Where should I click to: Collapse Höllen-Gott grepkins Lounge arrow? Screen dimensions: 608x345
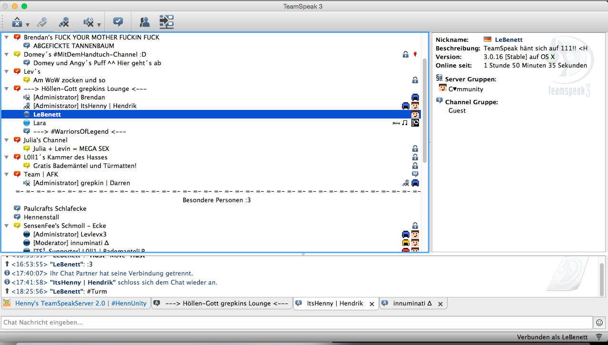tap(6, 89)
